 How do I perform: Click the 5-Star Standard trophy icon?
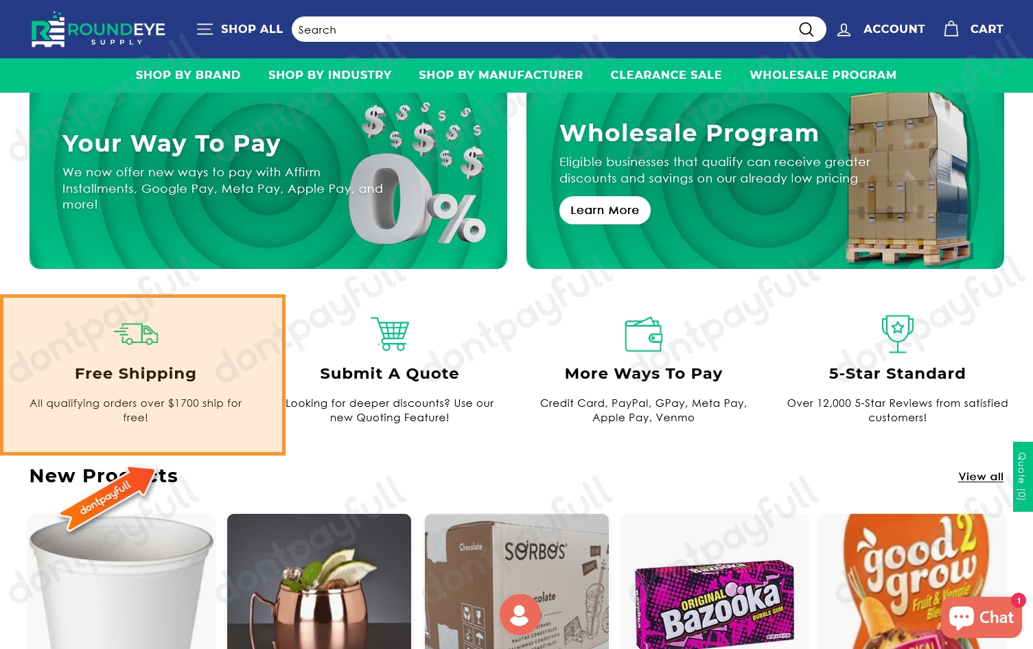tap(897, 334)
